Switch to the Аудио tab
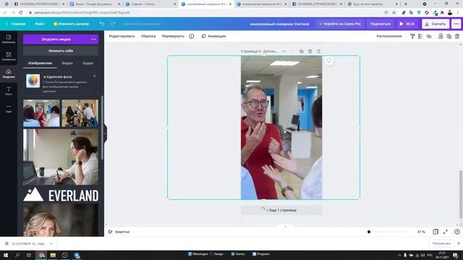The height and width of the screenshot is (260, 463). [x=88, y=63]
